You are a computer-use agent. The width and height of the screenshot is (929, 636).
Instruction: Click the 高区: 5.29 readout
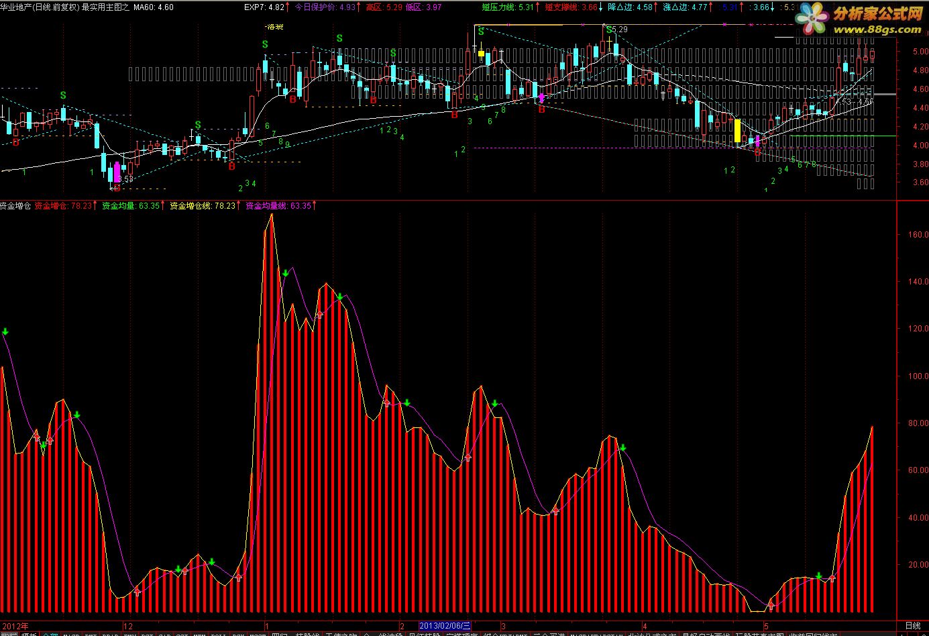click(384, 7)
